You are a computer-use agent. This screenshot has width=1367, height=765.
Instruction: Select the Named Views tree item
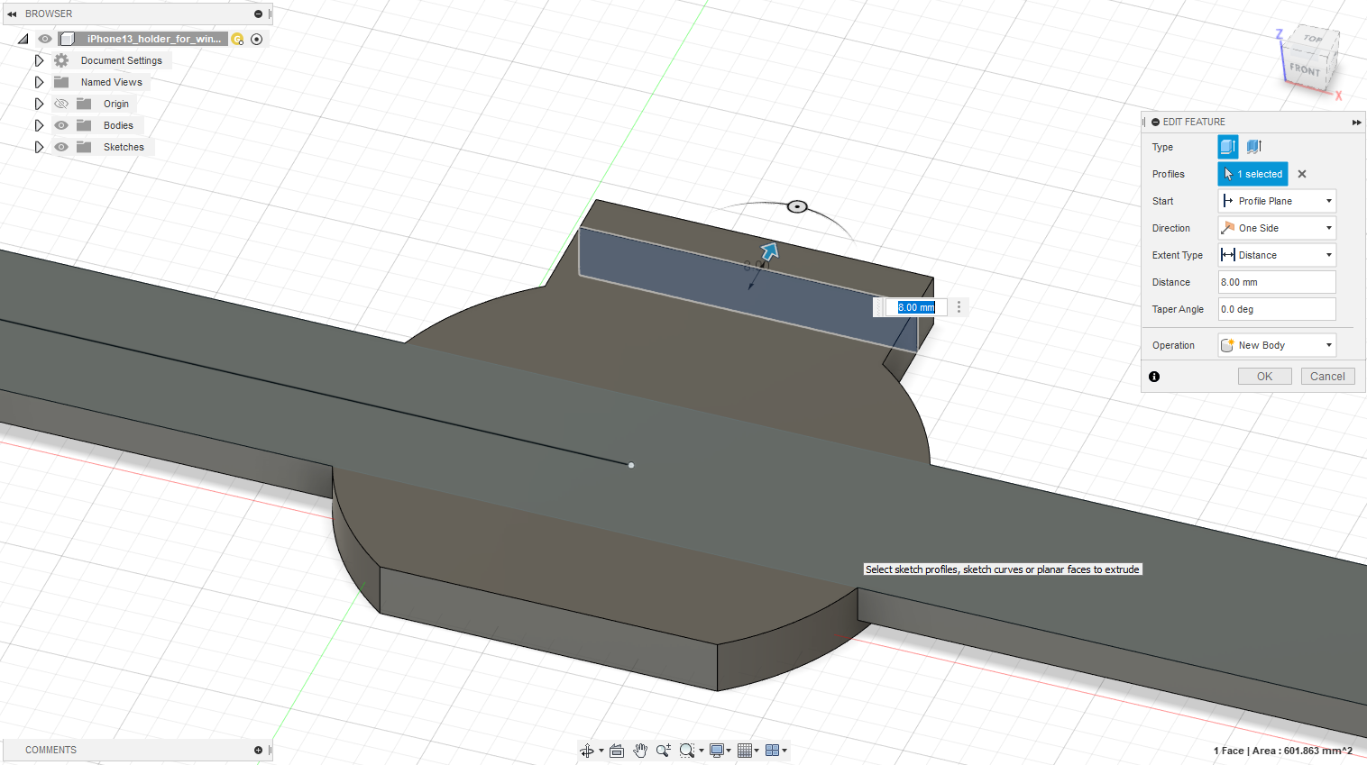click(x=112, y=82)
